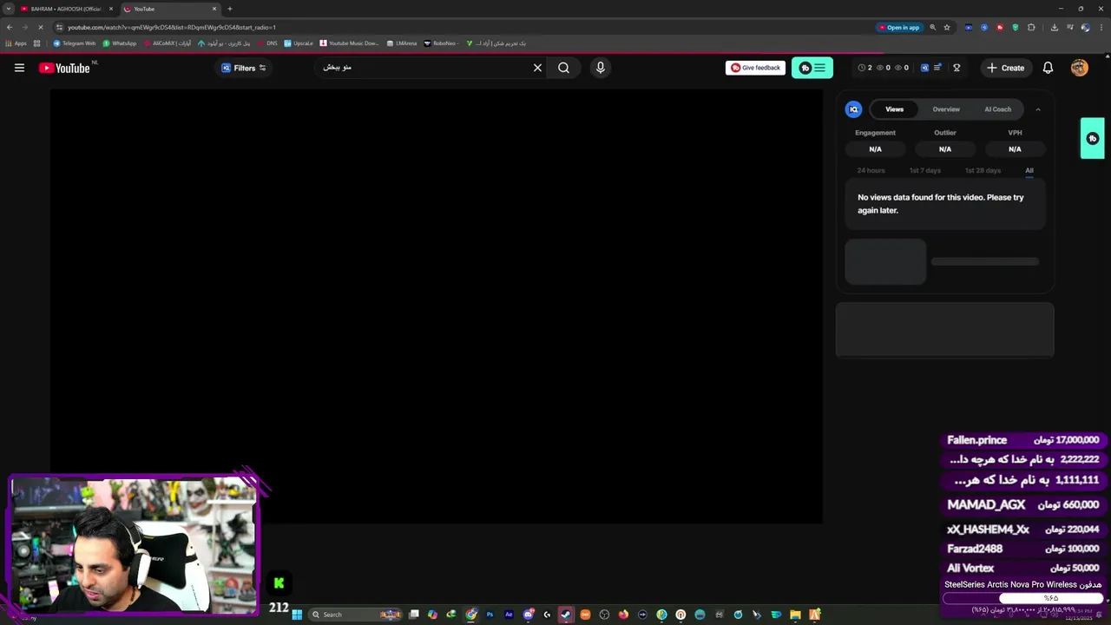Click the TubeBuddy floating side tab
The image size is (1111, 625).
1092,138
